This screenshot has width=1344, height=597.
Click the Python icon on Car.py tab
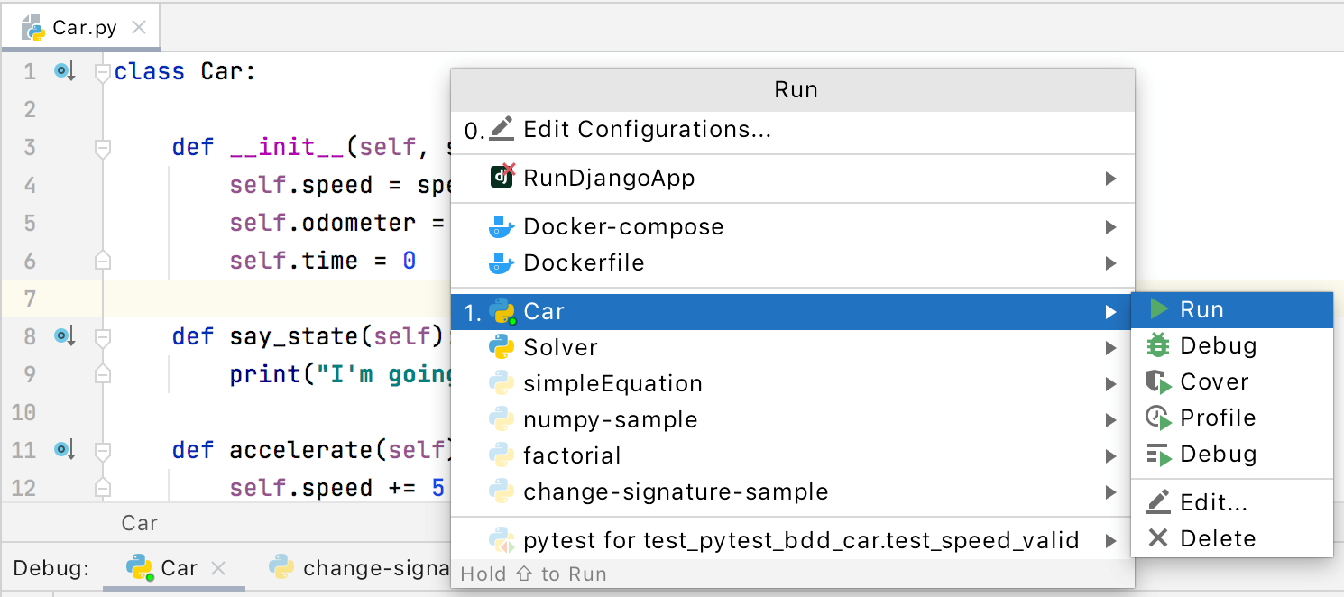tap(32, 27)
